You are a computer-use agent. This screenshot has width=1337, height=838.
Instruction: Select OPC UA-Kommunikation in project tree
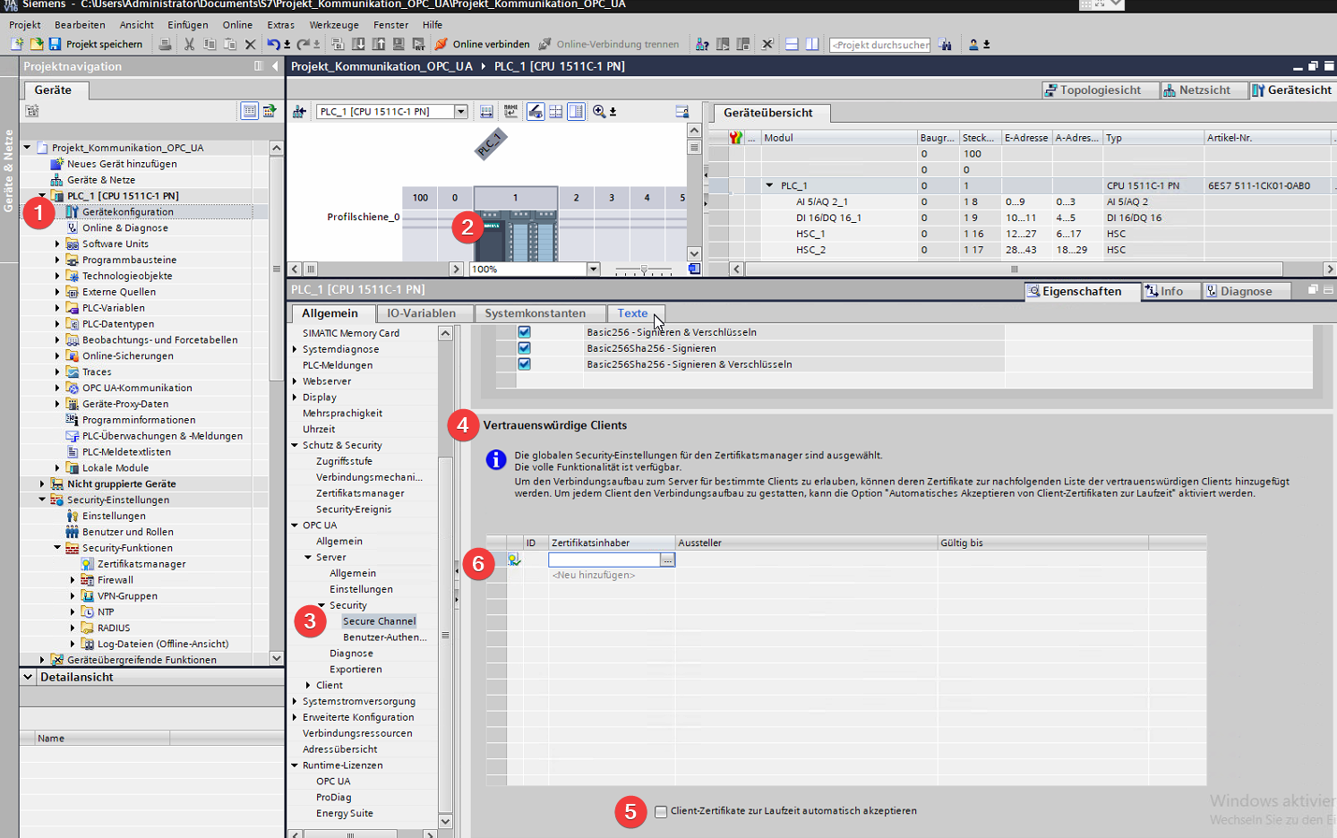137,388
